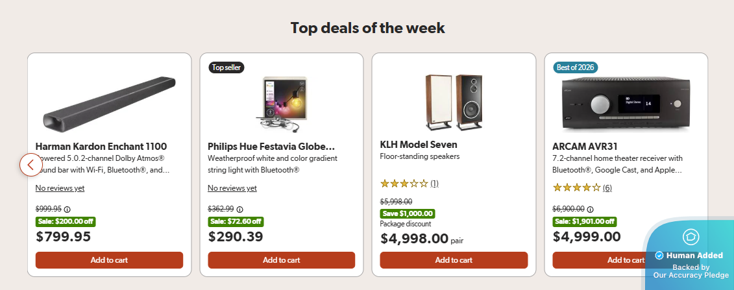
Task: View the Harman Kardon soundbar image
Action: [109, 103]
